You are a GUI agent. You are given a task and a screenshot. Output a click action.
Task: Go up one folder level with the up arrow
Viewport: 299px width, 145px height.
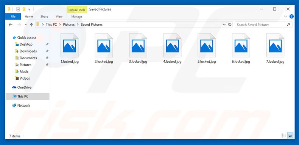pyautogui.click(x=31, y=25)
